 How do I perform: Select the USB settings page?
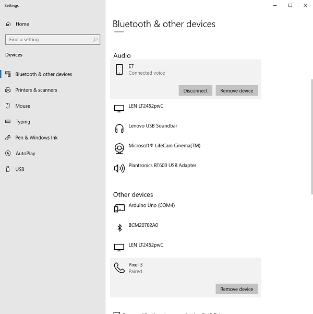click(20, 169)
